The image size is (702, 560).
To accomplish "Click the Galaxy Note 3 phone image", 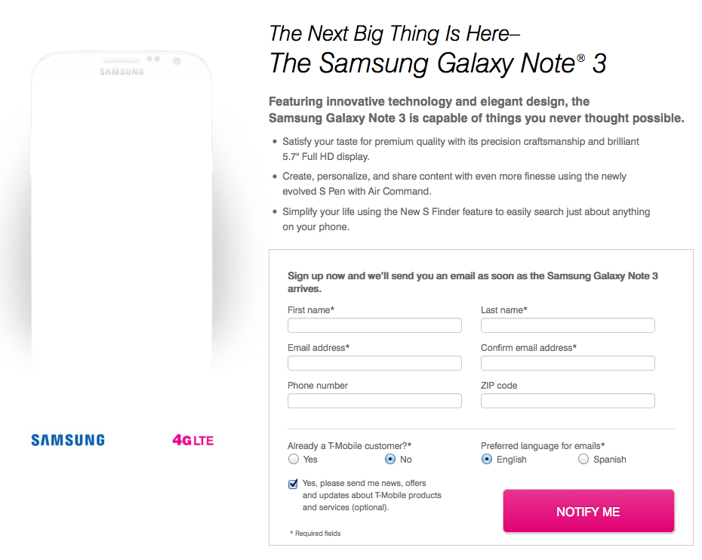I will pyautogui.click(x=122, y=219).
